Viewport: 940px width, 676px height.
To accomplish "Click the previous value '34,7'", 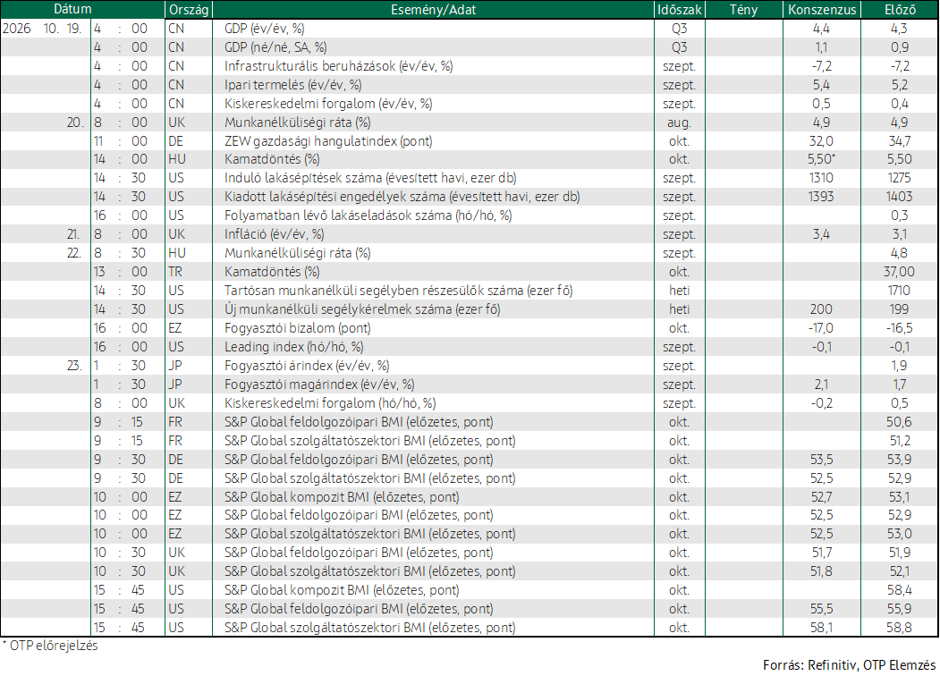I will pyautogui.click(x=899, y=141).
